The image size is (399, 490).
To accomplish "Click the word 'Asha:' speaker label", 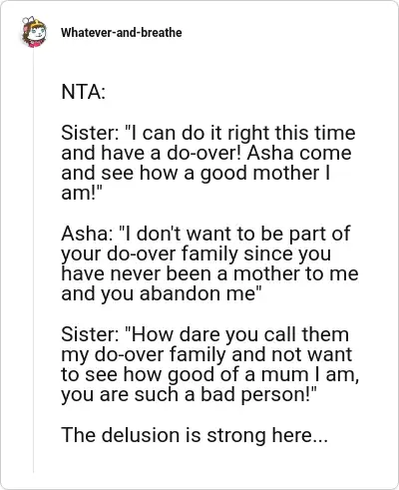I will click(87, 234).
